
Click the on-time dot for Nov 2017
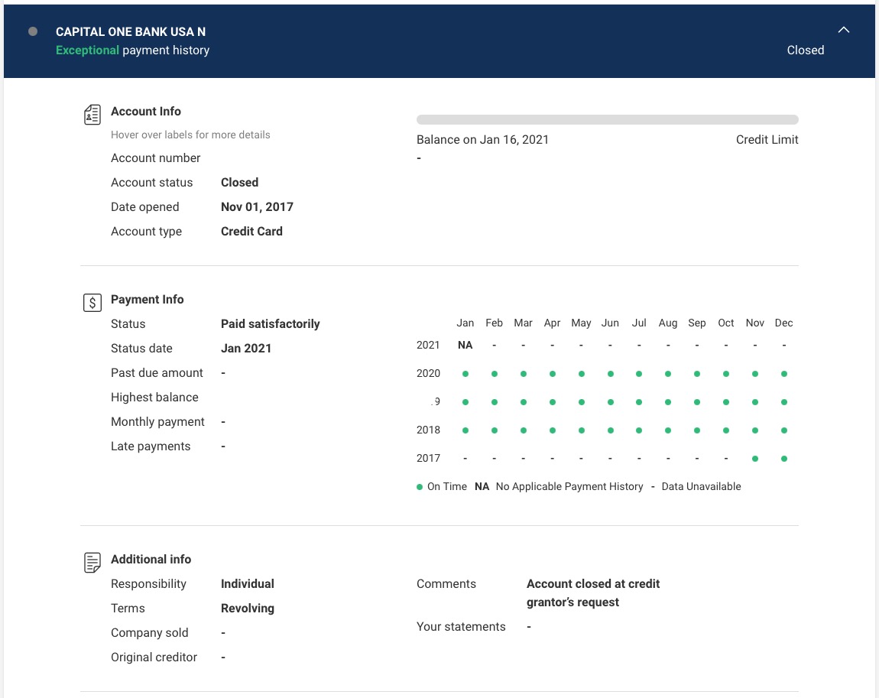[x=755, y=459]
